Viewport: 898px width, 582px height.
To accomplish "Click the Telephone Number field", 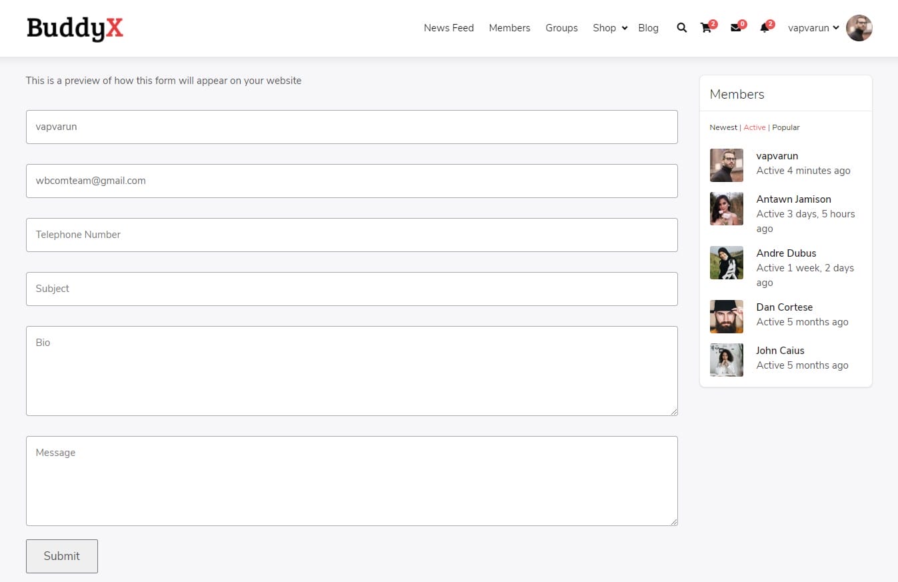I will click(x=351, y=235).
